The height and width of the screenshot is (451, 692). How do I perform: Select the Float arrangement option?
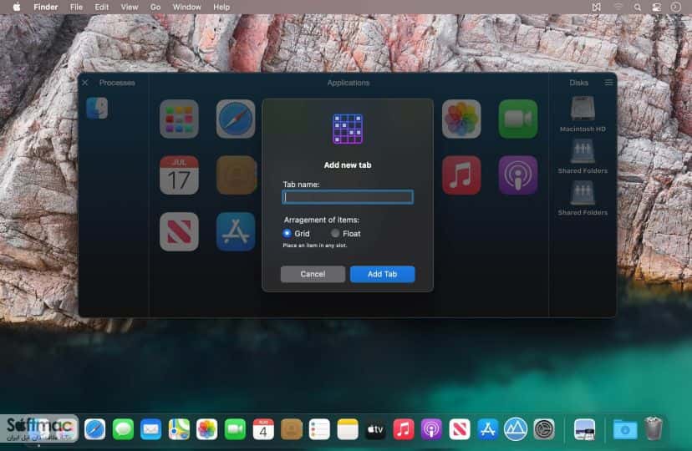[335, 233]
